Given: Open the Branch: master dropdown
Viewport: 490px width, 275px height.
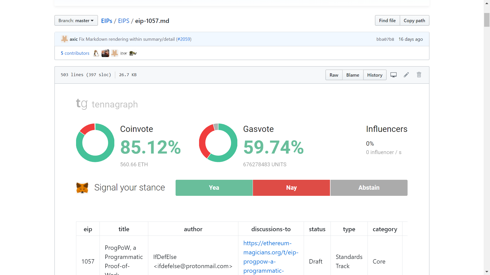Looking at the screenshot, I should click(76, 21).
